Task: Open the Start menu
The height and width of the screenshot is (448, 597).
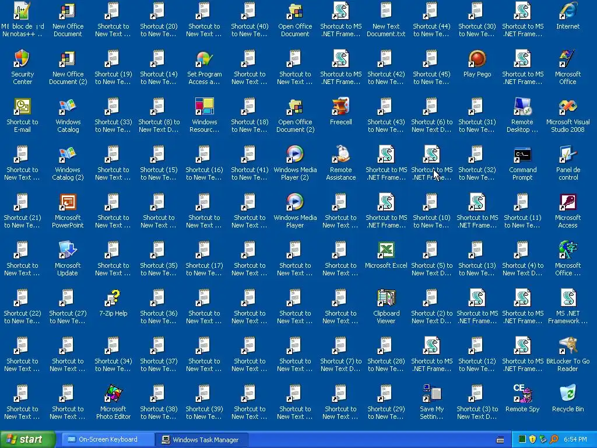Action: [27, 440]
